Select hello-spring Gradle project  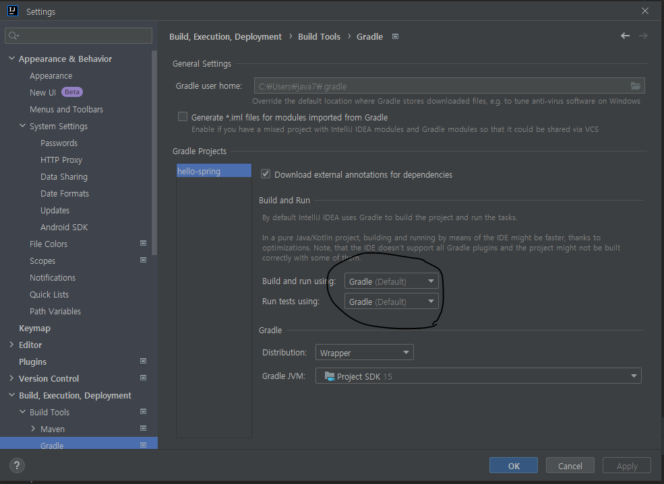pyautogui.click(x=214, y=171)
